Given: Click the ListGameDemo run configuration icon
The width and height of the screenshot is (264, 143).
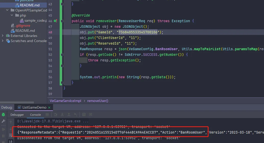Looking at the screenshot, I should pos(19,107).
